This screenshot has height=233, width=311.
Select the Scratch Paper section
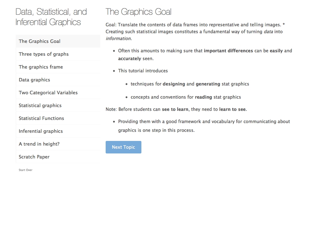[34, 157]
